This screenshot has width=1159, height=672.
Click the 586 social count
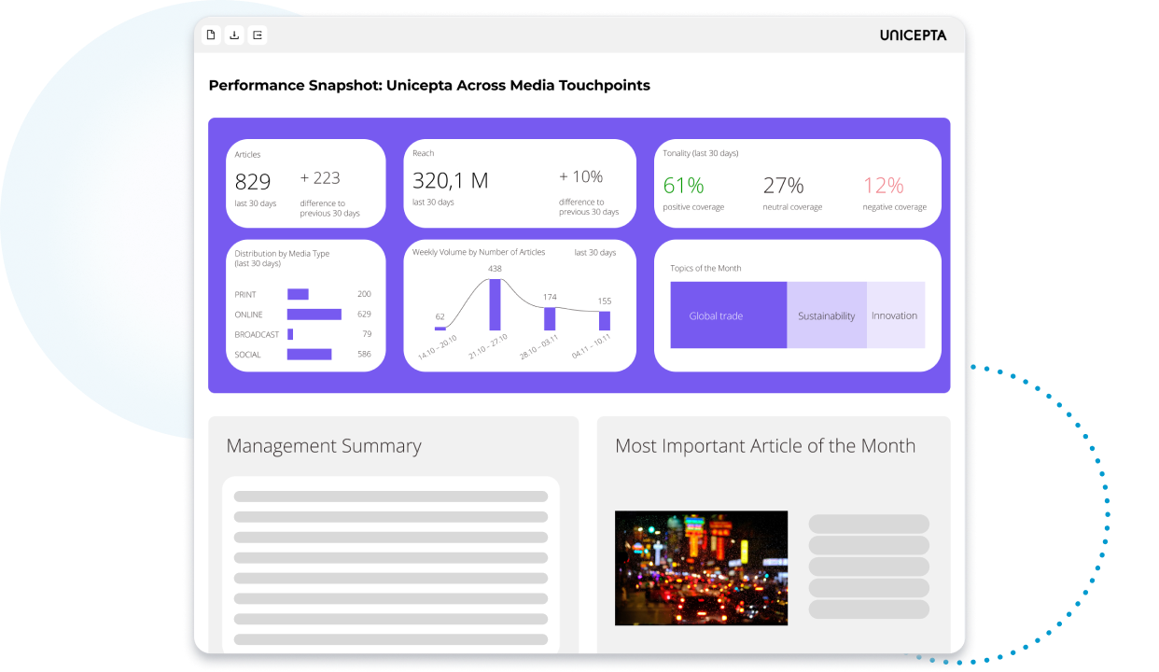coord(364,354)
